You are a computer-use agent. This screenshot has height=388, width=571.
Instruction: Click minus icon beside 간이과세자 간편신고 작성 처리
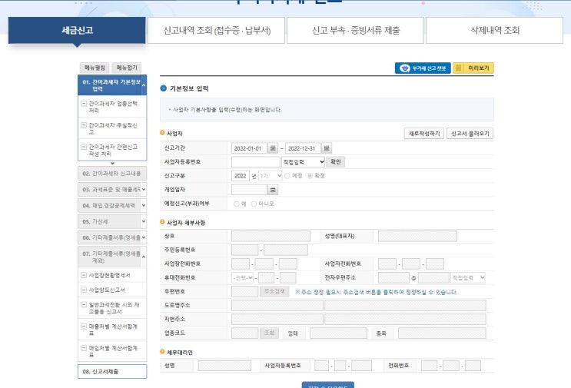84,147
